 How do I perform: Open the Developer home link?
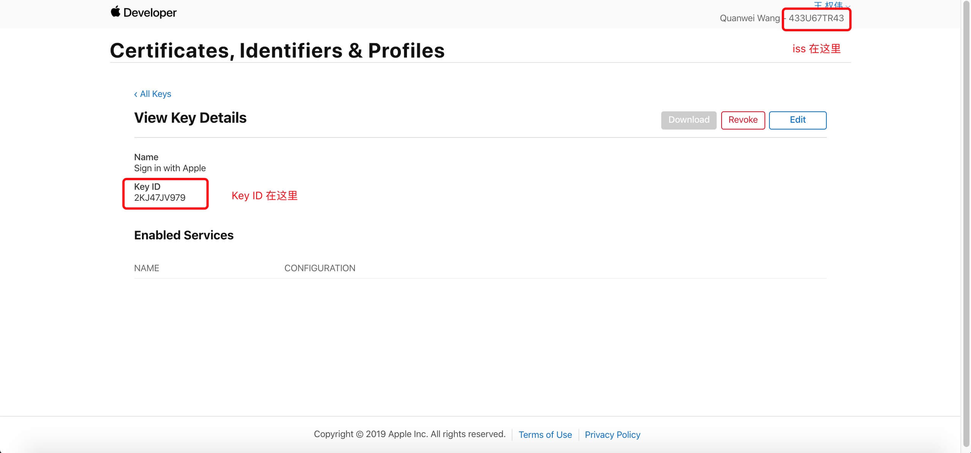pos(150,12)
